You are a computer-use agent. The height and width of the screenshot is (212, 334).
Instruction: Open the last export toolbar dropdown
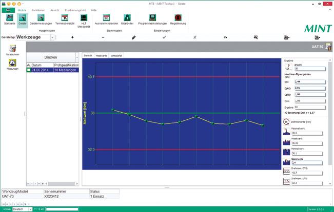click(318, 37)
